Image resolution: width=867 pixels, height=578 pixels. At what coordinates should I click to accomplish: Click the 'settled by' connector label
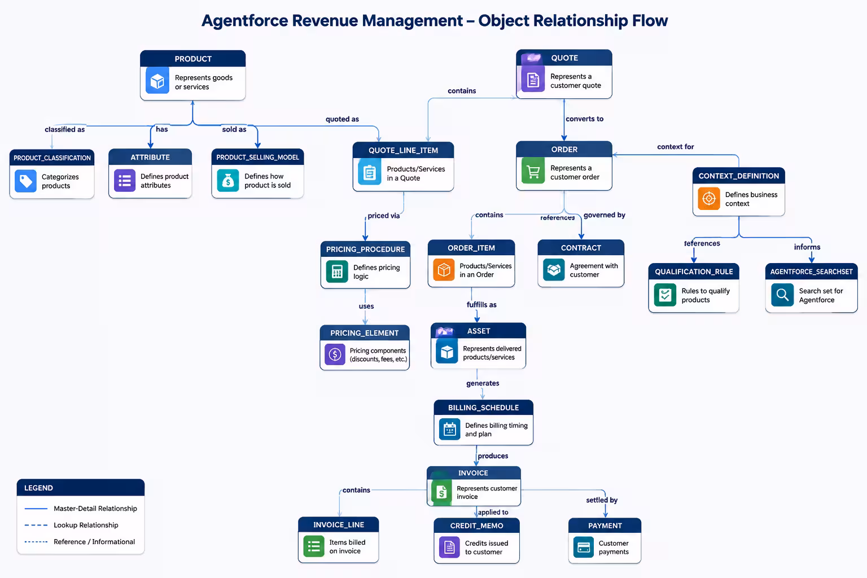coord(602,500)
